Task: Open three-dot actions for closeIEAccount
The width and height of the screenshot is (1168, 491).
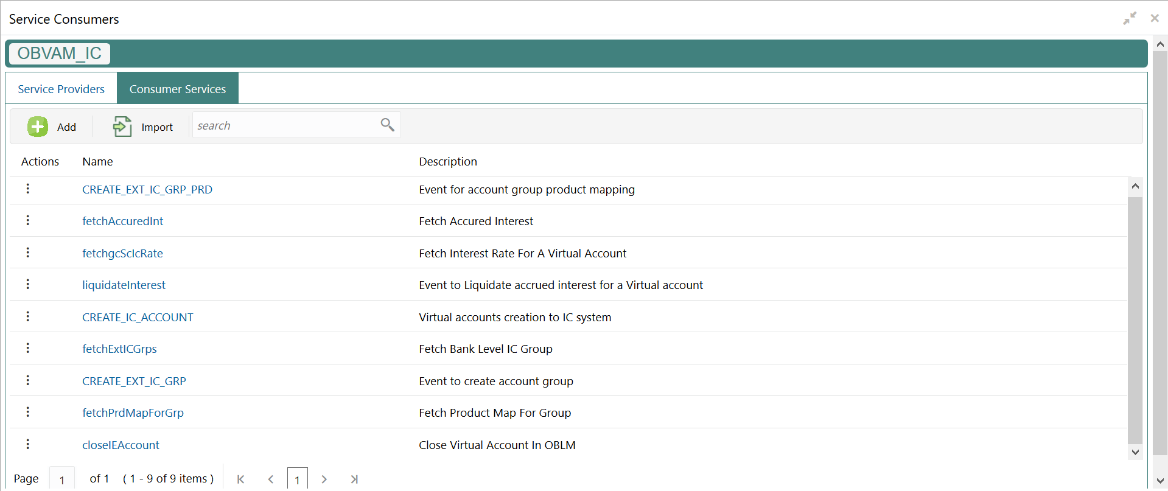Action: pos(28,444)
